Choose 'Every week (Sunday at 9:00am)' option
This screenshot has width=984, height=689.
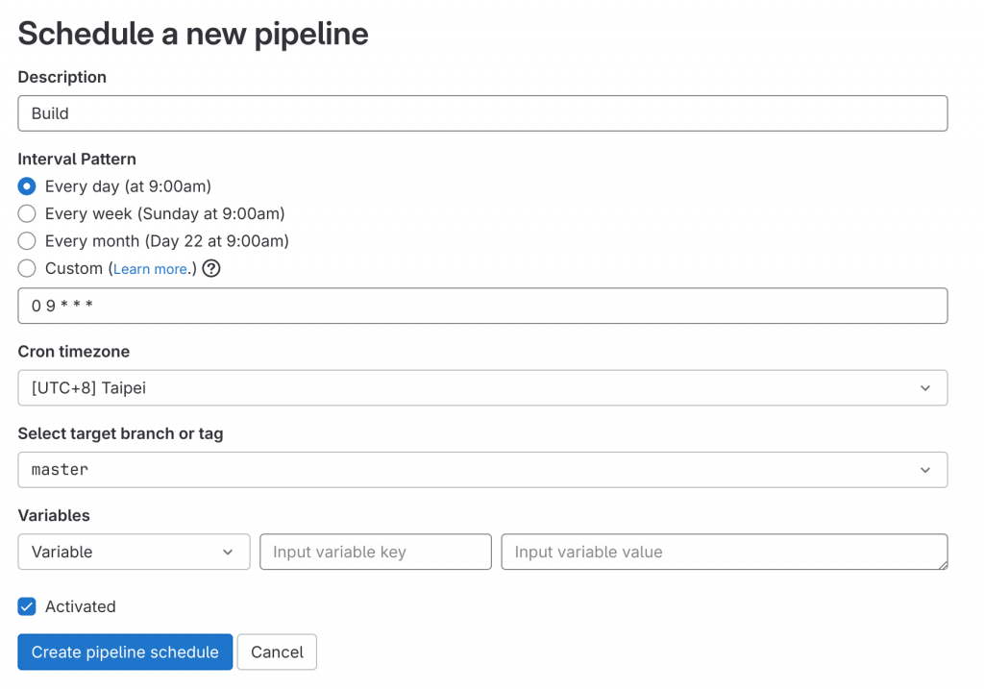[27, 213]
